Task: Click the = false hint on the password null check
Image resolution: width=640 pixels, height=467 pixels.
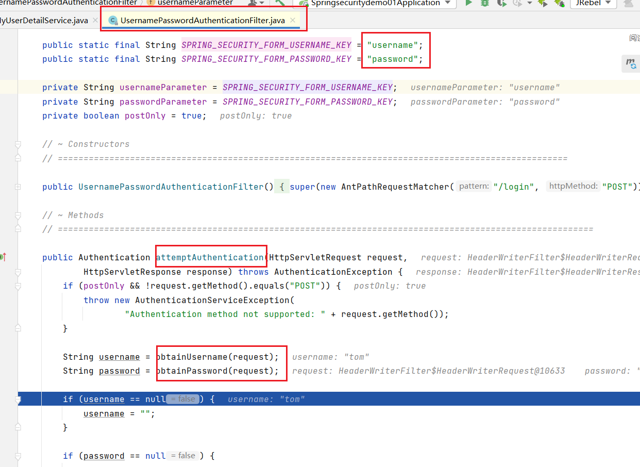Action: 183,456
